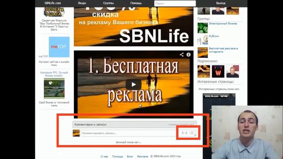Image resolution: width=283 pixels, height=159 pixels.
Task: Open the Помощь footer link
Action: click(117, 156)
